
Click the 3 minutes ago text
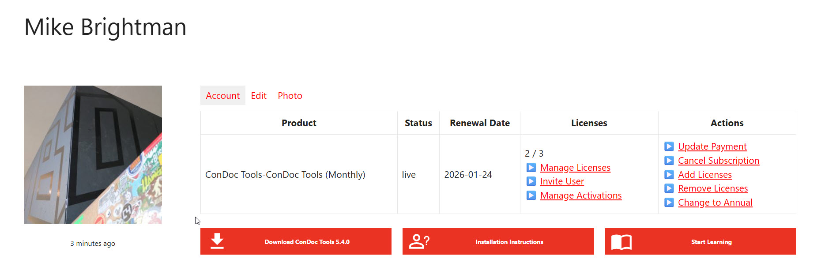[x=93, y=243]
